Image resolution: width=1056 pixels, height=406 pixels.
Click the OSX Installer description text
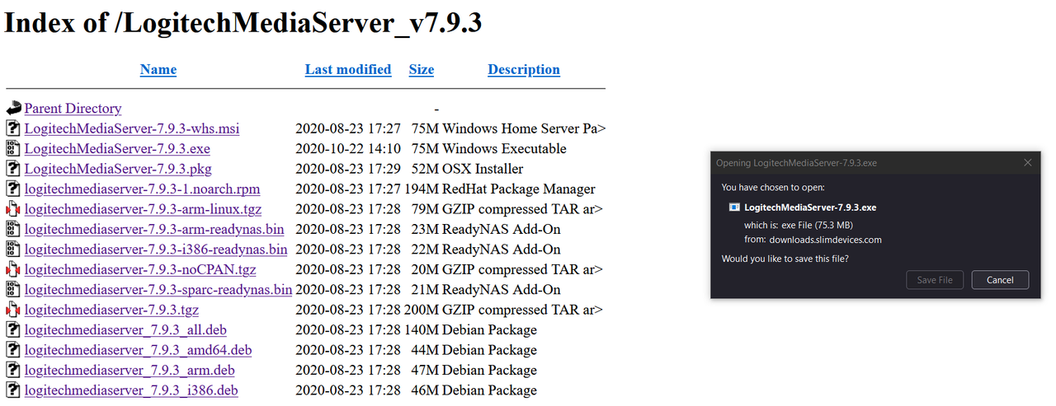click(x=483, y=169)
